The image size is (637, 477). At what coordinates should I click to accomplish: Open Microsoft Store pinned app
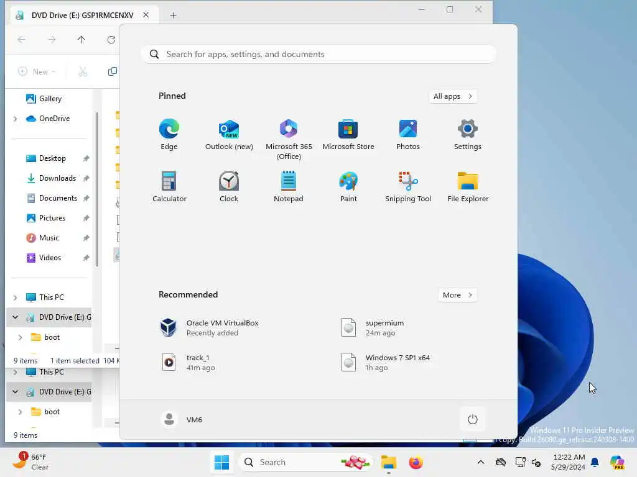coord(348,135)
